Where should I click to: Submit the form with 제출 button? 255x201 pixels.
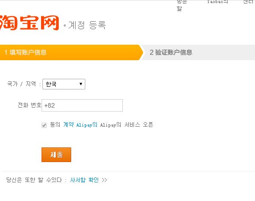click(x=56, y=155)
